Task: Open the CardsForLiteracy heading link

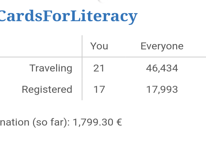Action: point(68,17)
